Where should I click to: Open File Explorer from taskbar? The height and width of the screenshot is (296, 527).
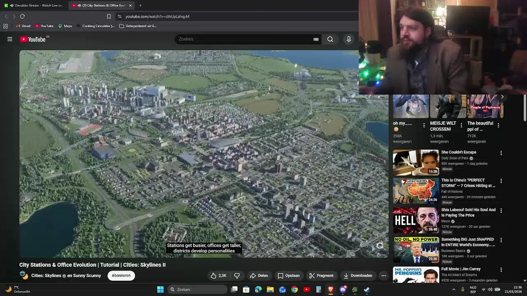[x=270, y=289]
